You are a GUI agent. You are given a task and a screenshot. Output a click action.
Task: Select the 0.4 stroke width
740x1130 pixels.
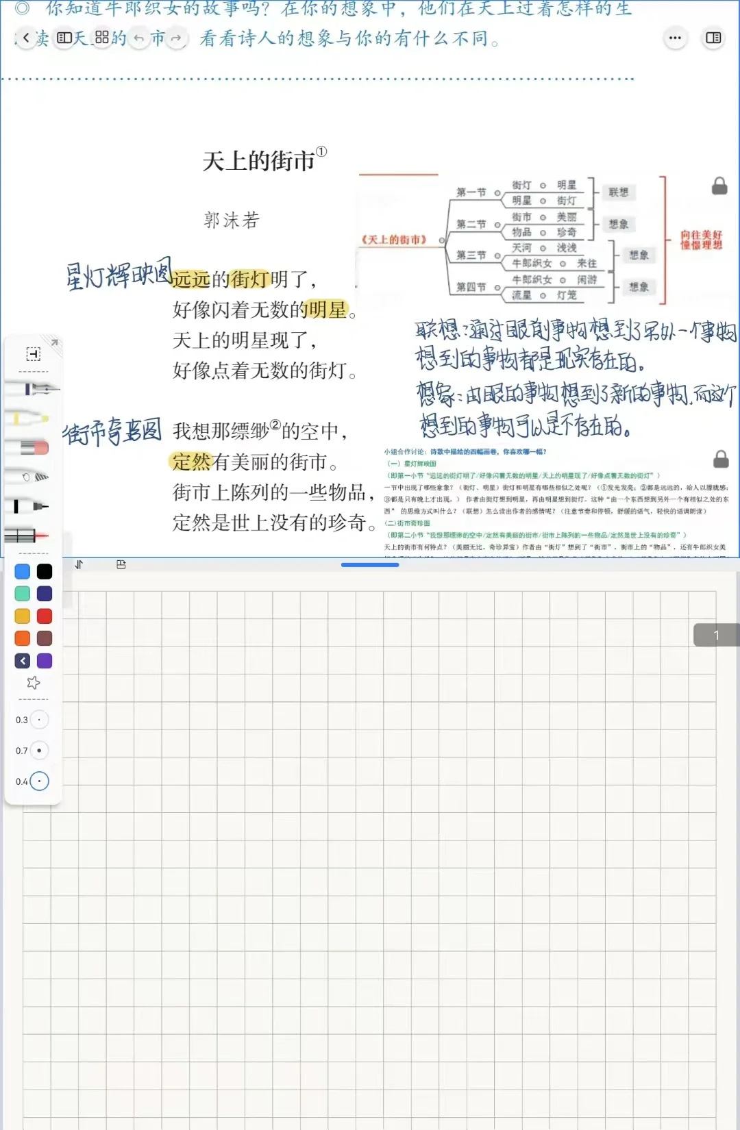point(39,781)
